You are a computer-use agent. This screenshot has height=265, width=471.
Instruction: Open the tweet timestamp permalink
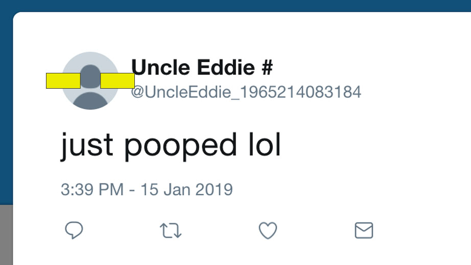click(x=147, y=190)
